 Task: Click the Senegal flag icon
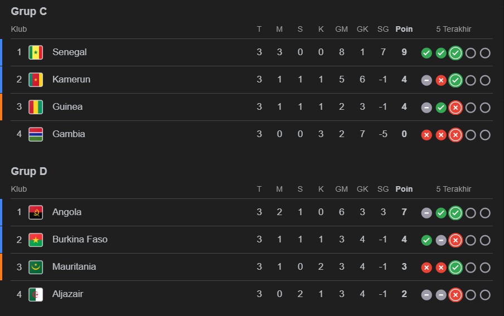pyautogui.click(x=36, y=52)
